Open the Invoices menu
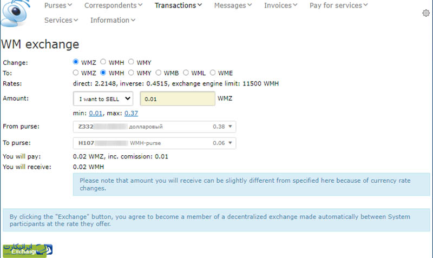Image resolution: width=433 pixels, height=258 pixels. [280, 5]
